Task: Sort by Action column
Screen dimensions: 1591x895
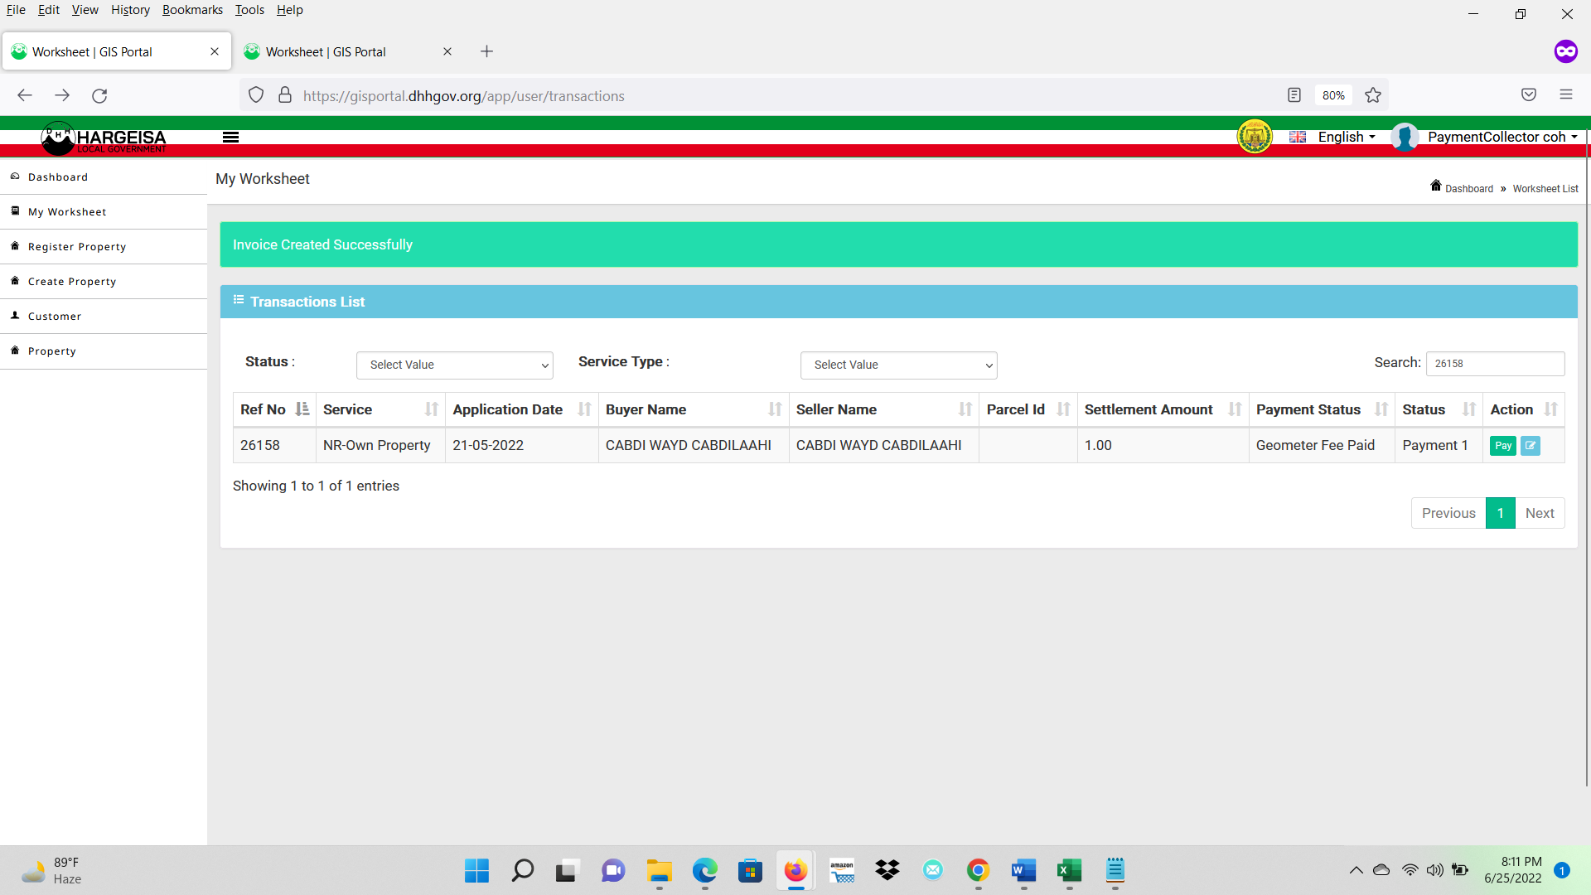Action: coord(1524,409)
